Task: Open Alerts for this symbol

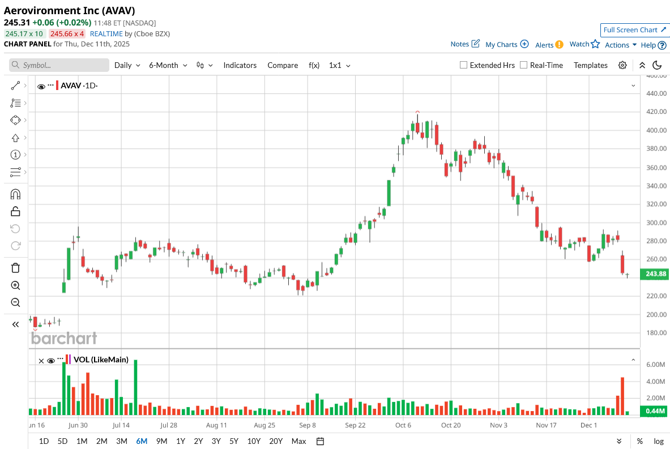Action: (549, 45)
